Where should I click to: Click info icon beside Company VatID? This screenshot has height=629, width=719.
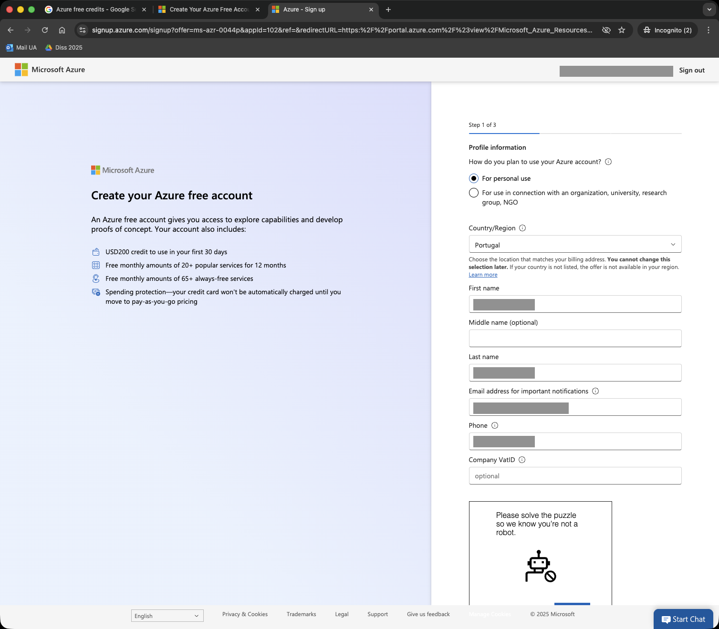[522, 460]
